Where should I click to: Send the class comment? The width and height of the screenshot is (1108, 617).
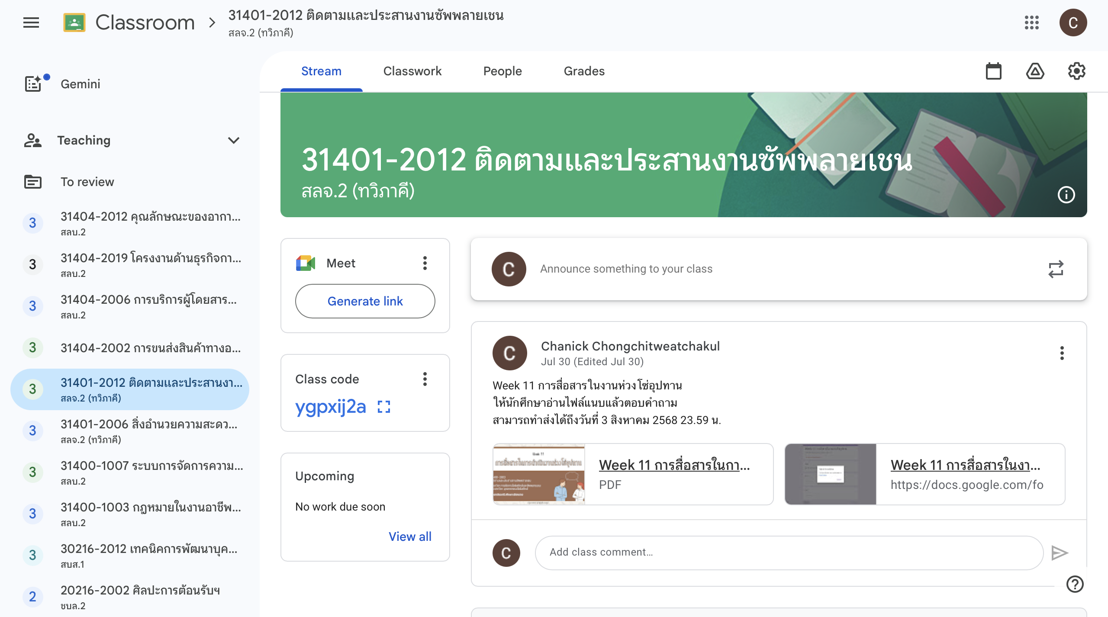[1060, 553]
